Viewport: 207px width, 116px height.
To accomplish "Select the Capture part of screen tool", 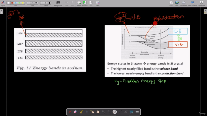I will tap(132, 112).
